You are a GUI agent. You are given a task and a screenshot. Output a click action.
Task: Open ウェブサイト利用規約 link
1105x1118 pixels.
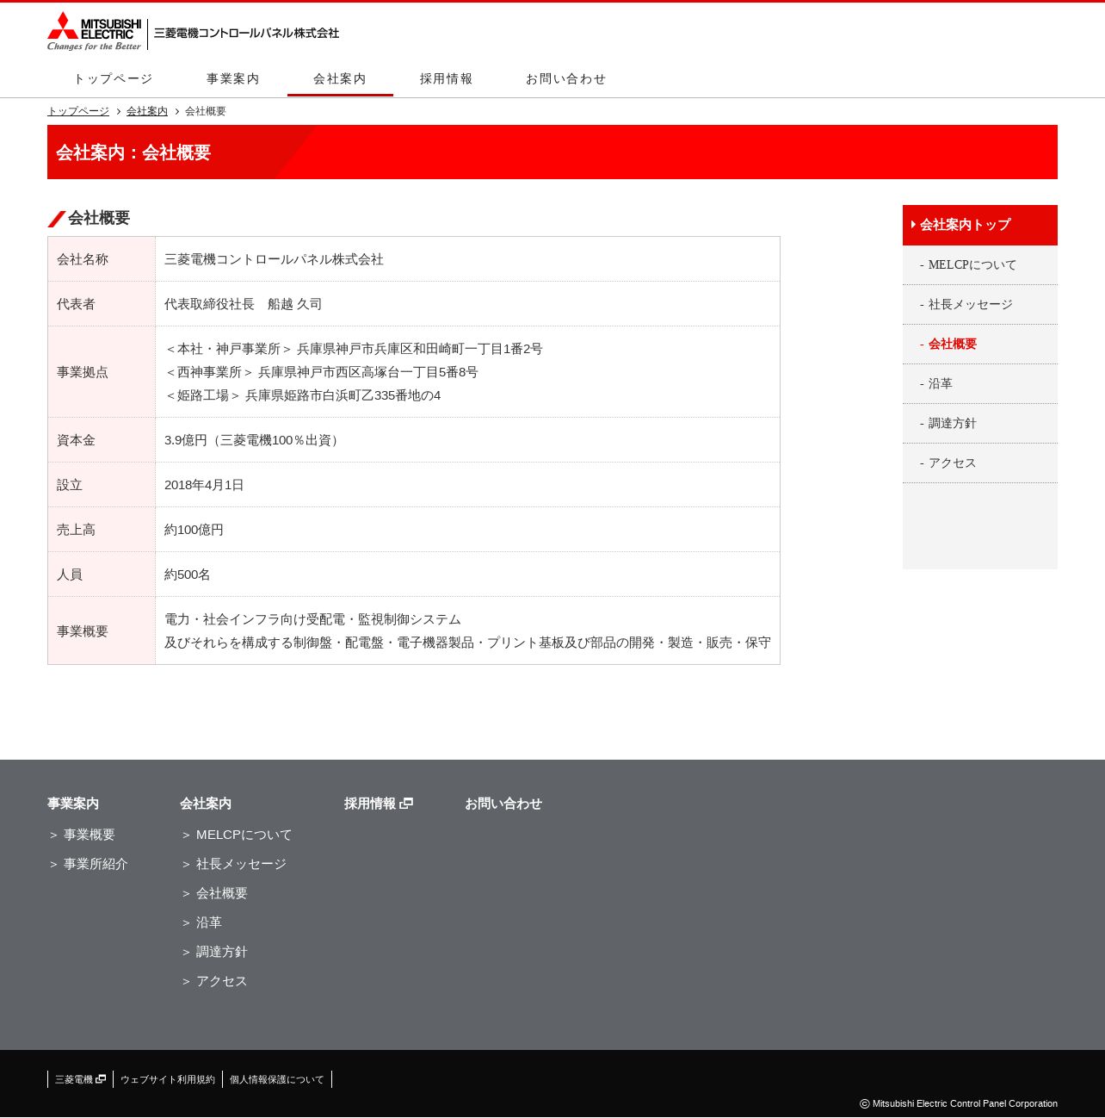click(168, 1079)
